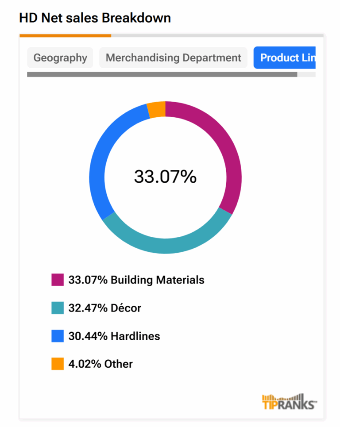Click the TipRanks logo
This screenshot has width=340, height=427.
pyautogui.click(x=290, y=402)
